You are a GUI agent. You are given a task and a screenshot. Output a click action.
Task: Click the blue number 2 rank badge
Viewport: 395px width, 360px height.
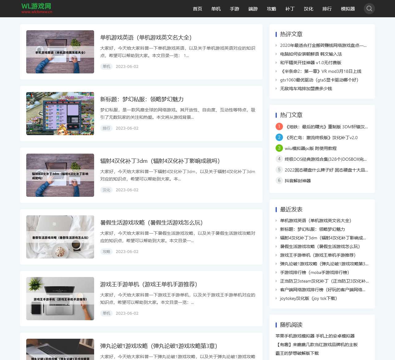tap(279, 137)
